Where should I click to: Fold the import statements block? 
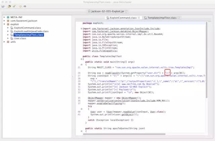pyautogui.click(x=81, y=28)
